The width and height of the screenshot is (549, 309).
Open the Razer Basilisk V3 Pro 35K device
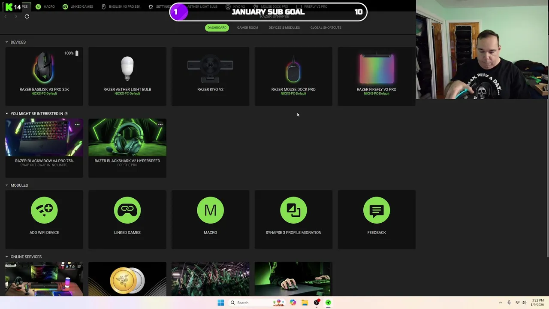coord(44,76)
